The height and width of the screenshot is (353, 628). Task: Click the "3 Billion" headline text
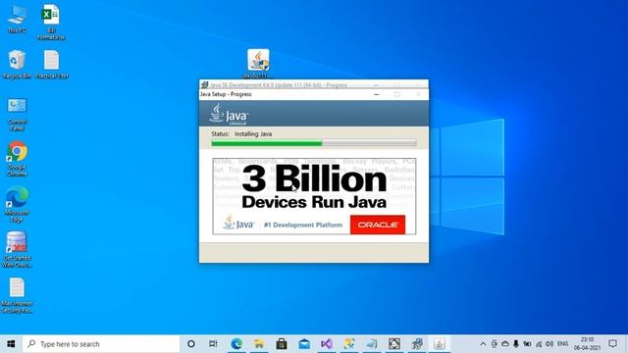tap(314, 178)
